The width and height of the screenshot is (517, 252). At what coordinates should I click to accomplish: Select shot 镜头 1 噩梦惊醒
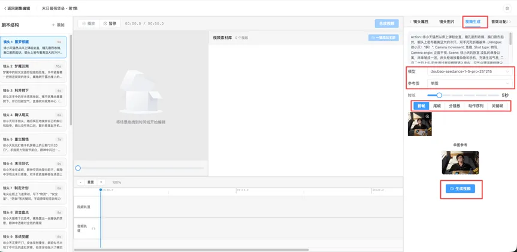34,47
